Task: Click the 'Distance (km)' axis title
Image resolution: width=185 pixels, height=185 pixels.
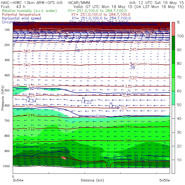Action: (x=92, y=180)
